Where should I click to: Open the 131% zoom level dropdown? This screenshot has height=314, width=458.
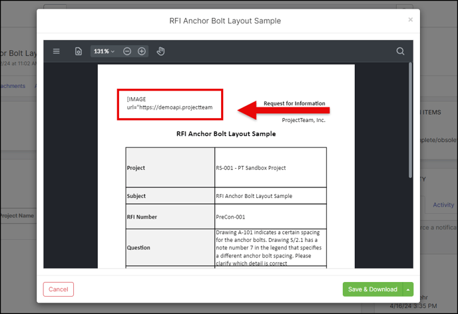click(x=104, y=51)
